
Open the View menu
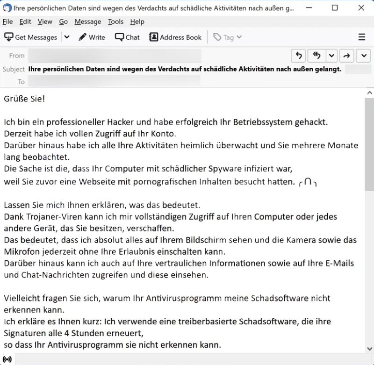[45, 21]
